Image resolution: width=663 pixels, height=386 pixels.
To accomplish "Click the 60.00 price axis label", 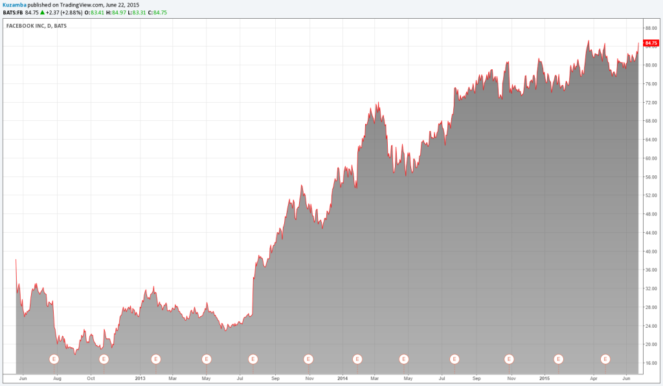I will pyautogui.click(x=651, y=158).
